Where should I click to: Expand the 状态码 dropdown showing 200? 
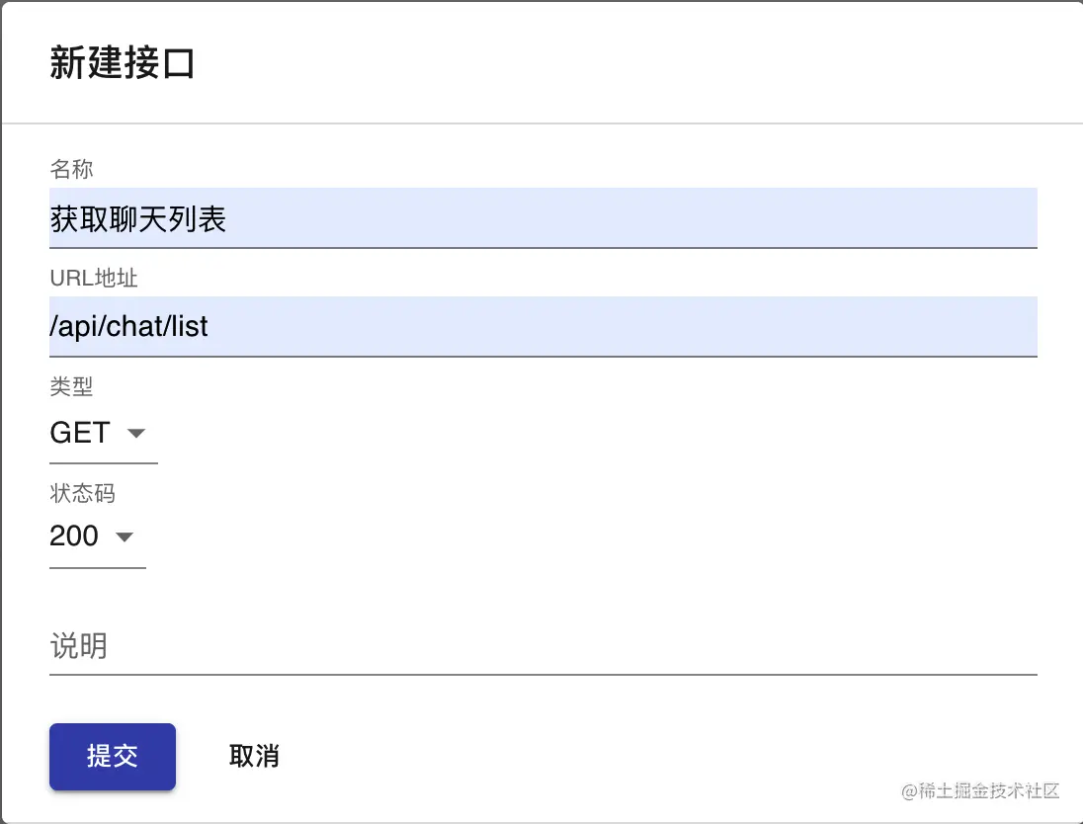point(98,536)
